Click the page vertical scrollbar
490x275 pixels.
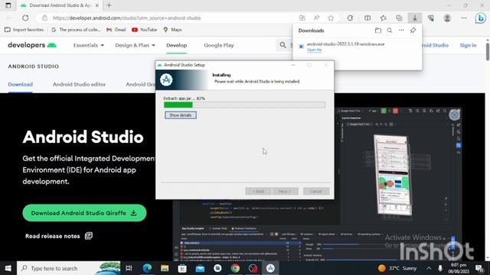coord(487,53)
